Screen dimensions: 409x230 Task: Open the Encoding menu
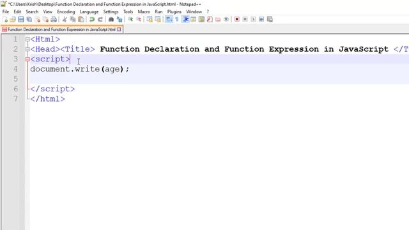[x=66, y=11]
